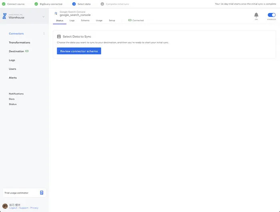This screenshot has width=280, height=212.
Task: Click the Privacy link
Action: tap(34, 208)
